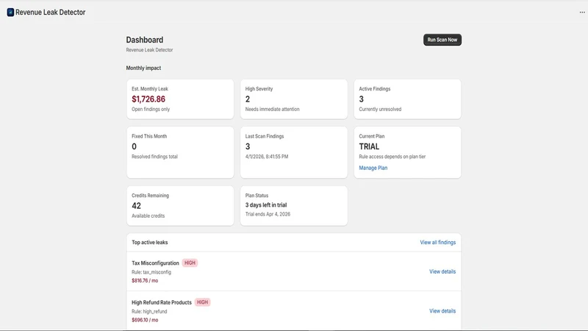588x331 pixels.
Task: Click the Fixed This Month card label
Action: tap(149, 136)
